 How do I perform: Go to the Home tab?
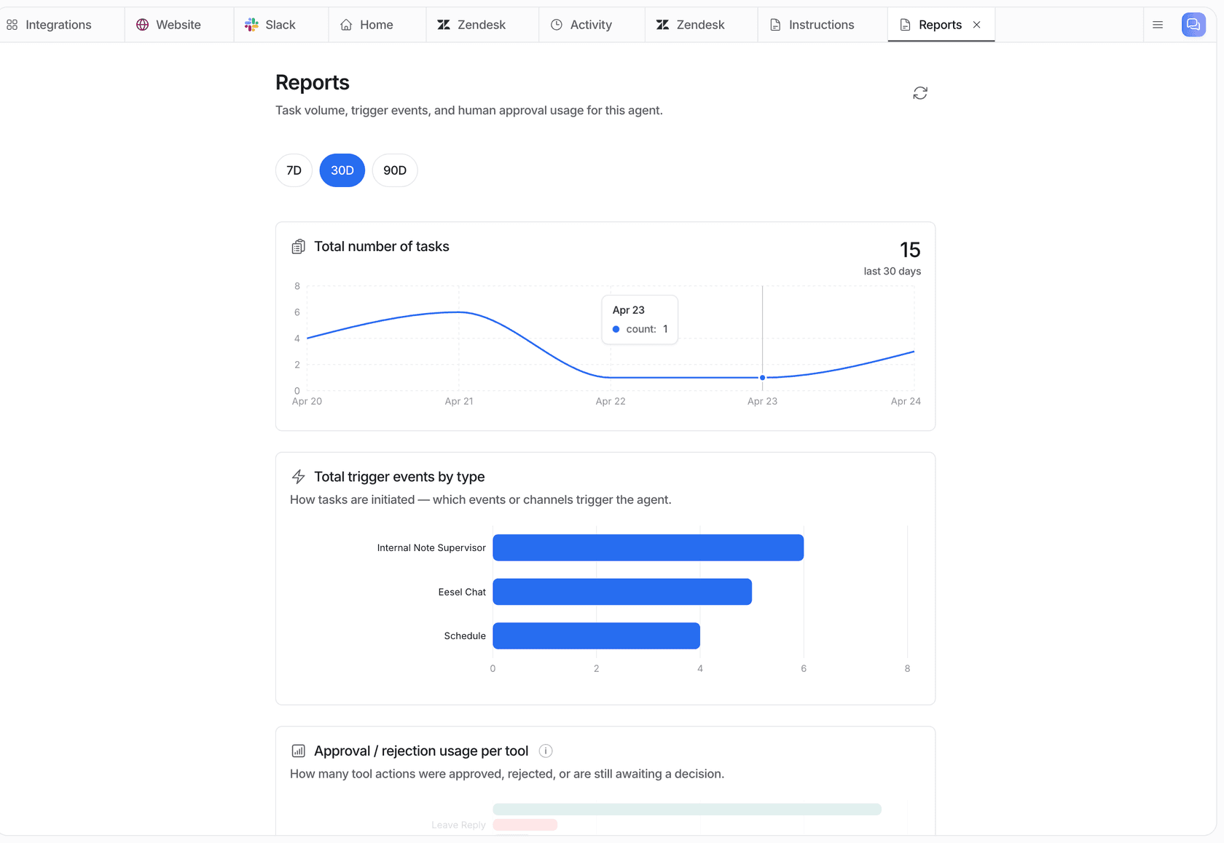pyautogui.click(x=377, y=25)
